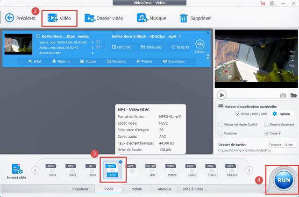
Task: Select the MP4 H264 format
Action: coord(52,170)
